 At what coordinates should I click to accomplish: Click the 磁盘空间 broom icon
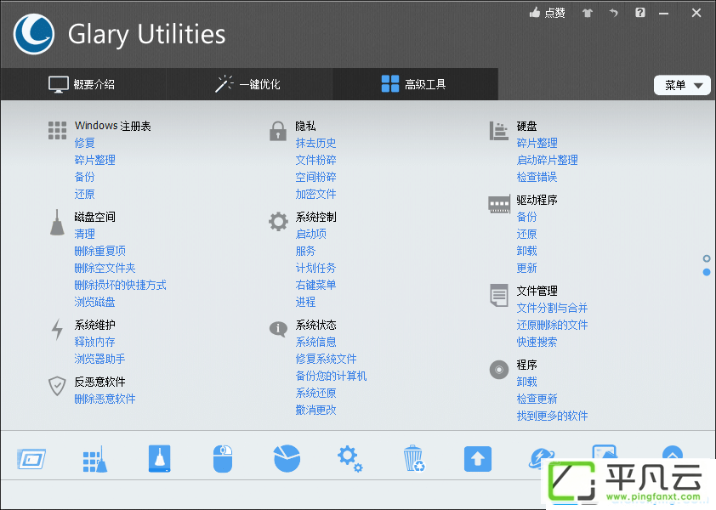point(57,223)
